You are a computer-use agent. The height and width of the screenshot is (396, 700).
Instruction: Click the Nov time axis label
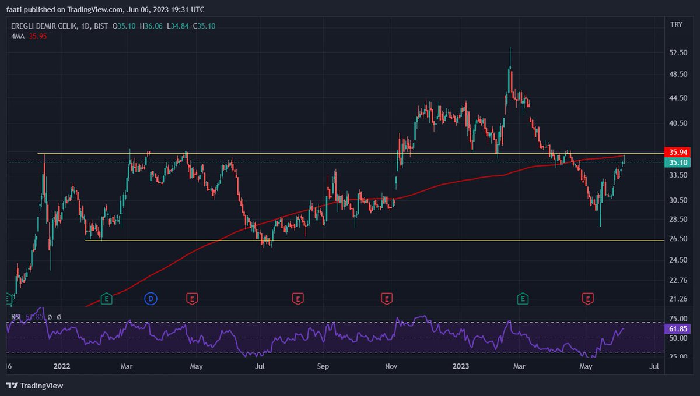coord(391,367)
